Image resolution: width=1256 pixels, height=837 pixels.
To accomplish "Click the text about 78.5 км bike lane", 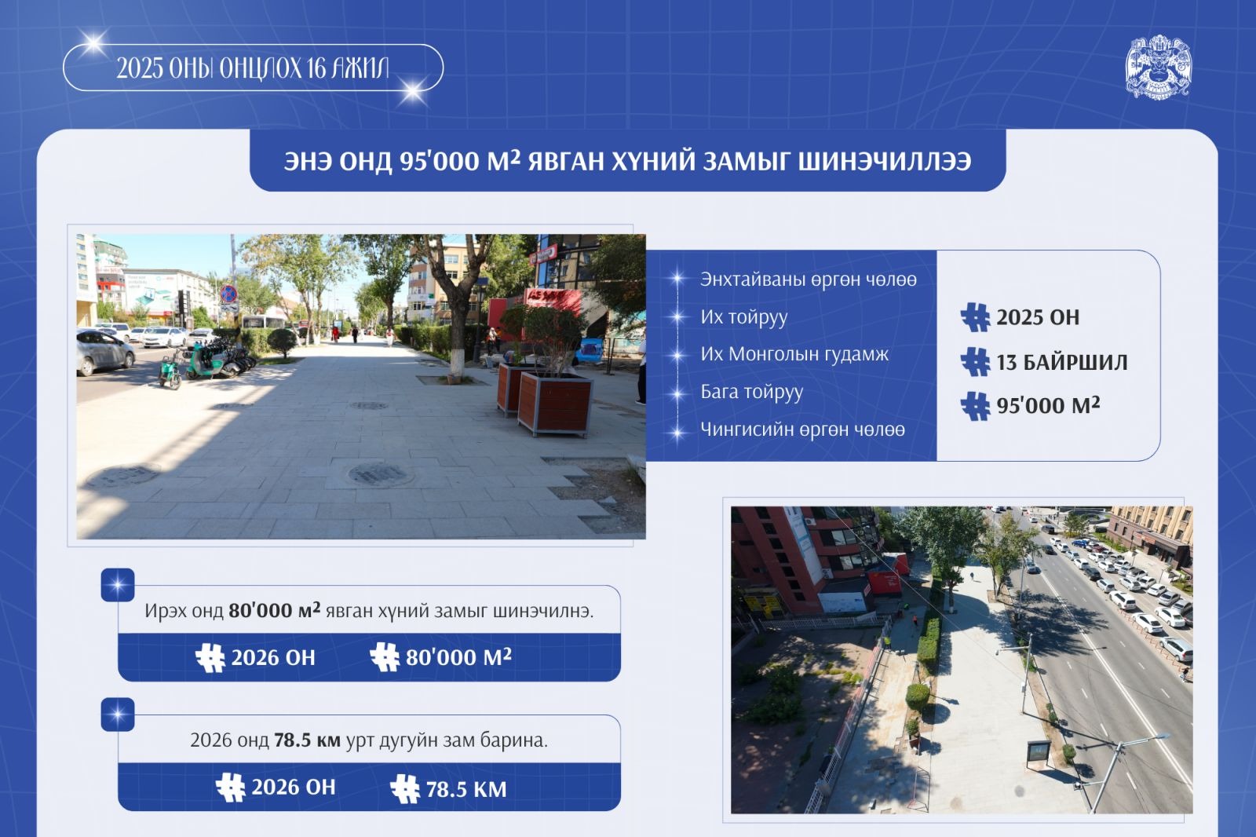I will click(x=369, y=740).
